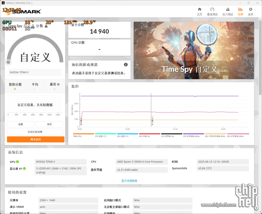Toggle GPU 时钟频率 pink legend item

(238, 135)
